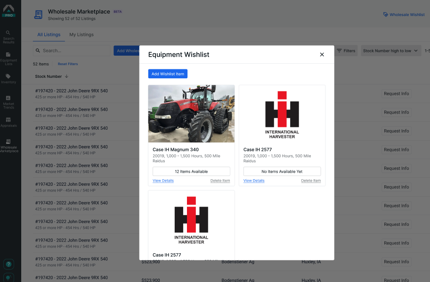Screen dimensions: 430x282
Task: Open Appraisals in the sidebar
Action: coord(8,123)
